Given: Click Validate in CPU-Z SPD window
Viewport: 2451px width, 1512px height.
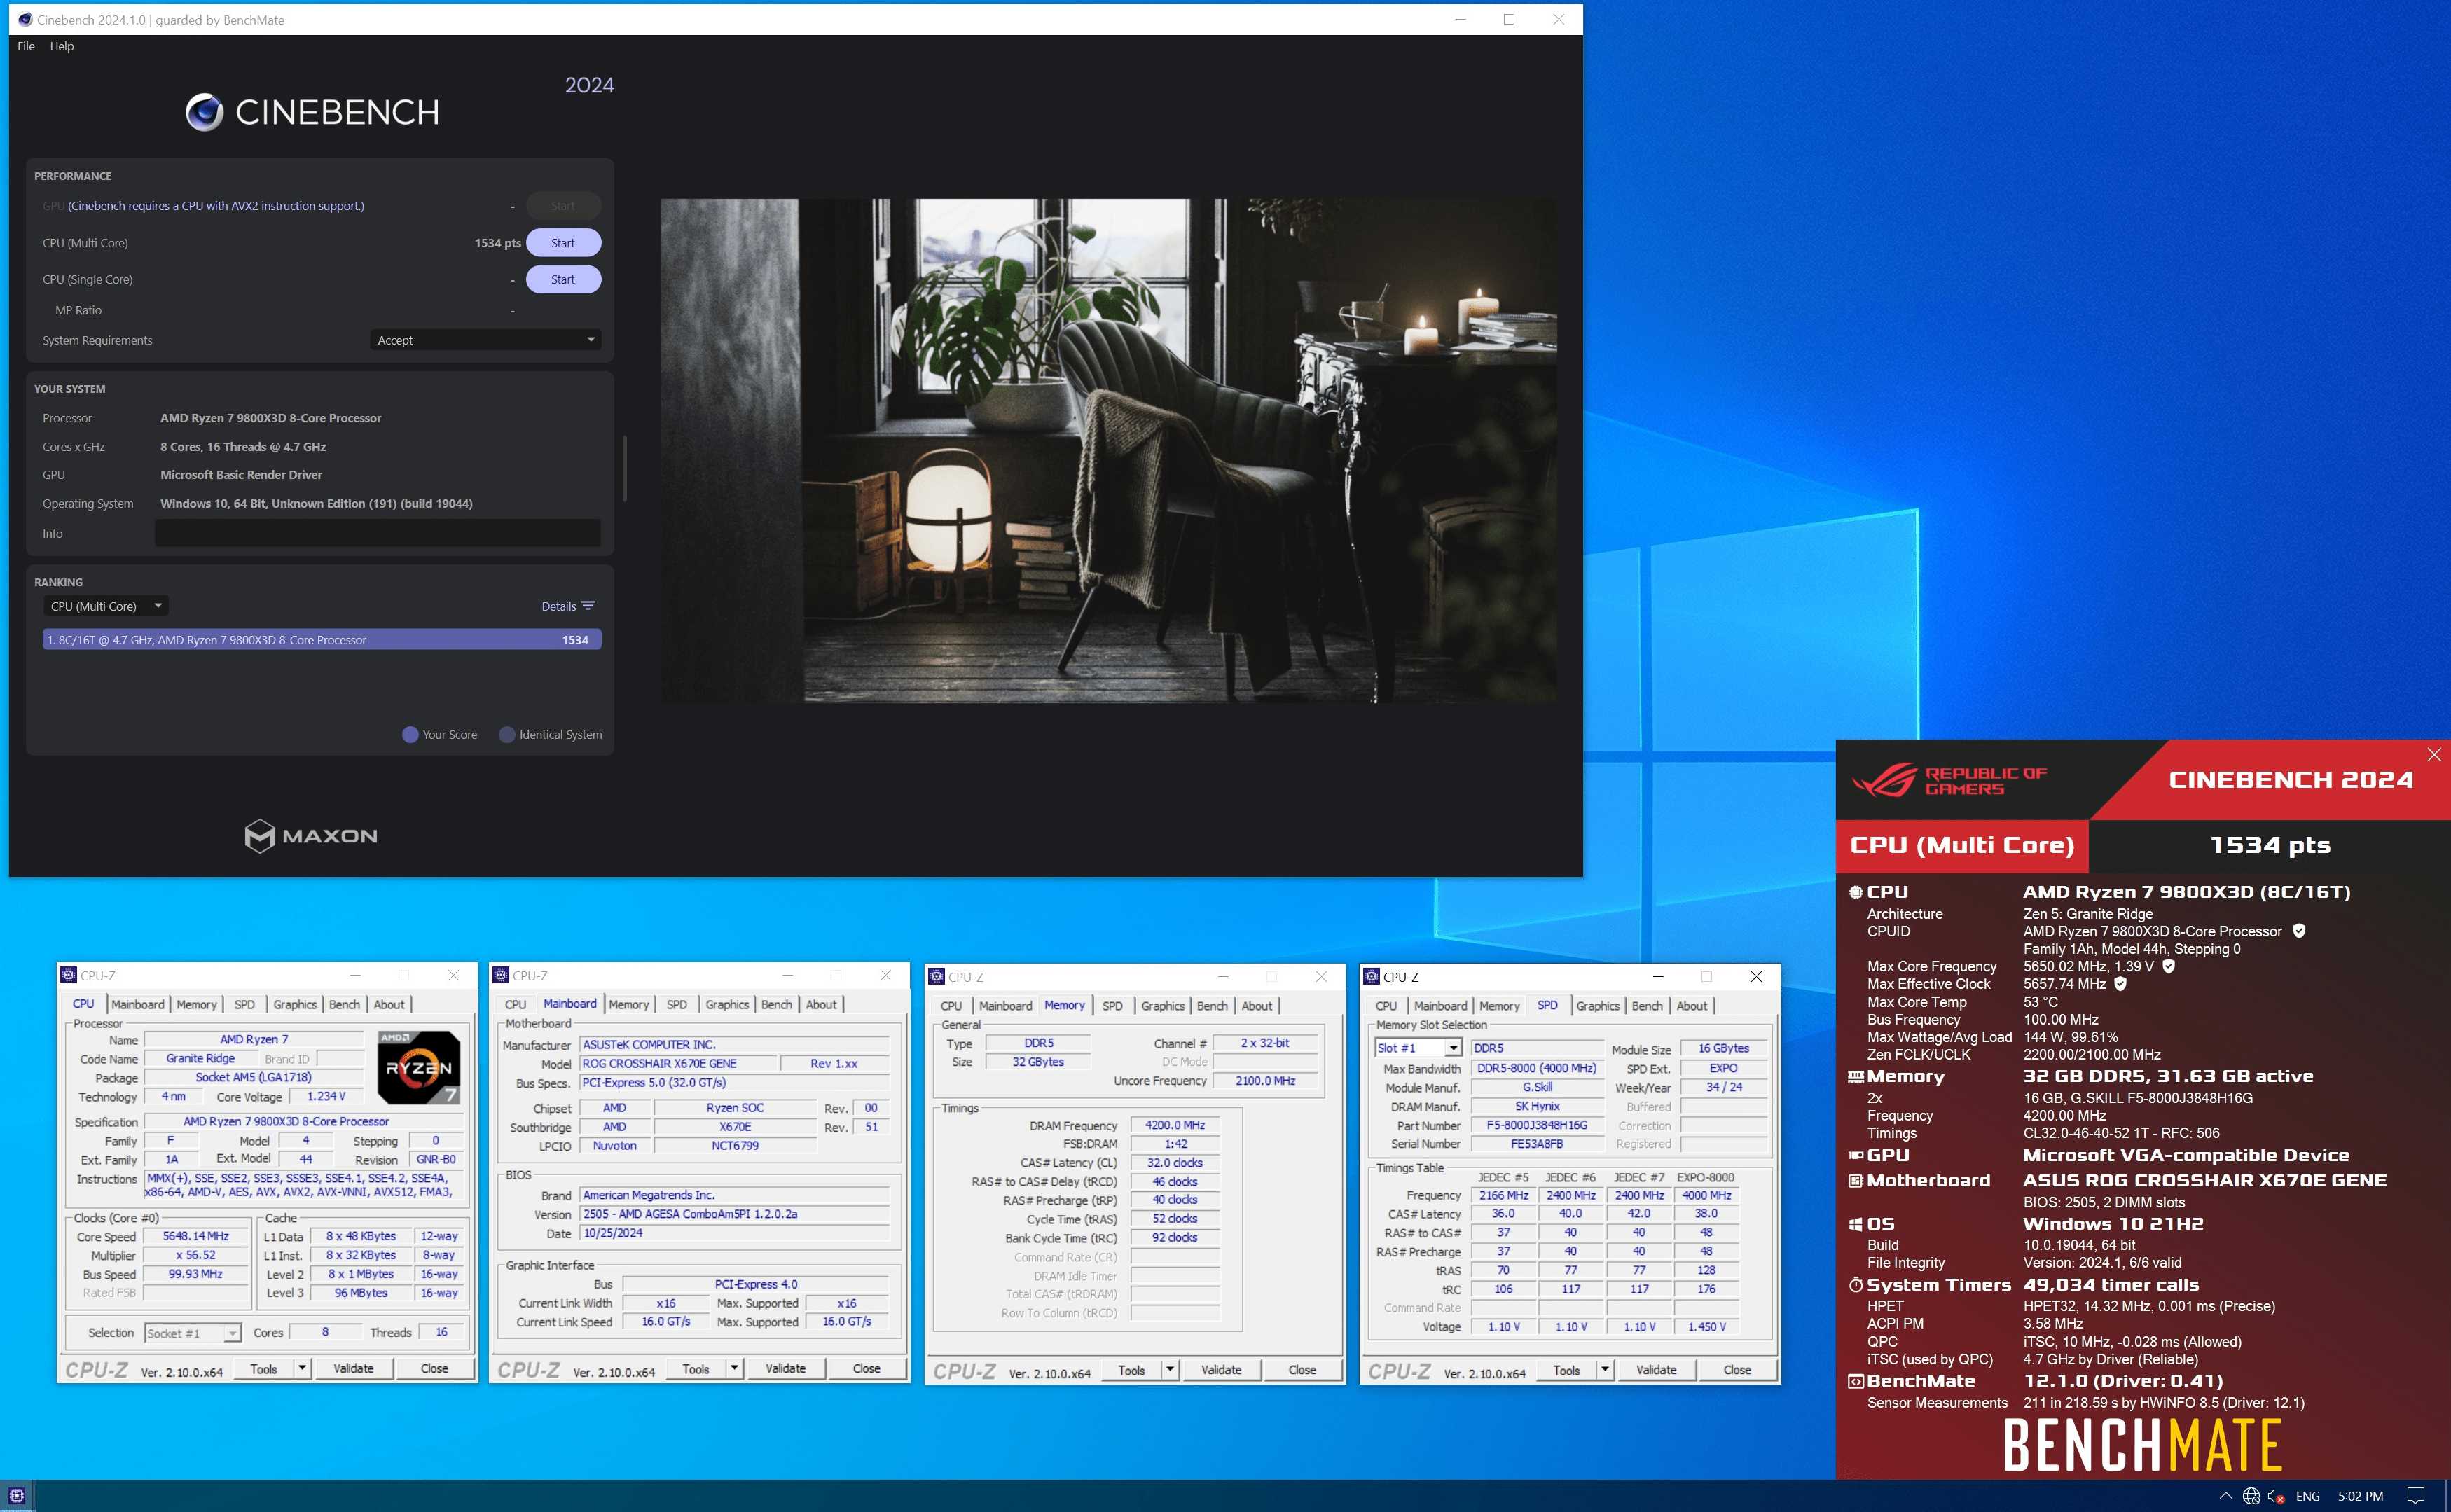Looking at the screenshot, I should [x=1656, y=1370].
